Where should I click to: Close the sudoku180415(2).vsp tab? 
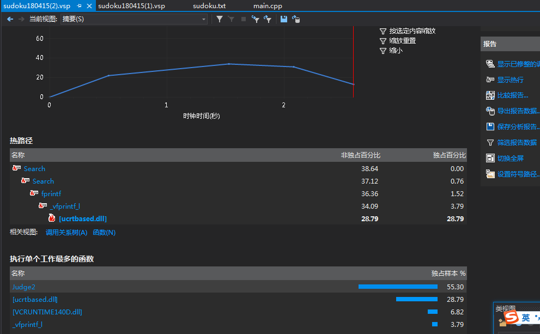click(90, 5)
